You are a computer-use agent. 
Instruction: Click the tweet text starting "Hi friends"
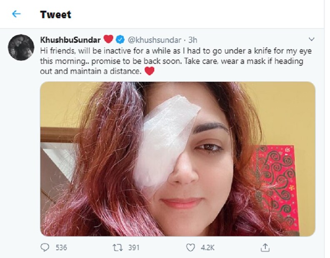(x=174, y=61)
